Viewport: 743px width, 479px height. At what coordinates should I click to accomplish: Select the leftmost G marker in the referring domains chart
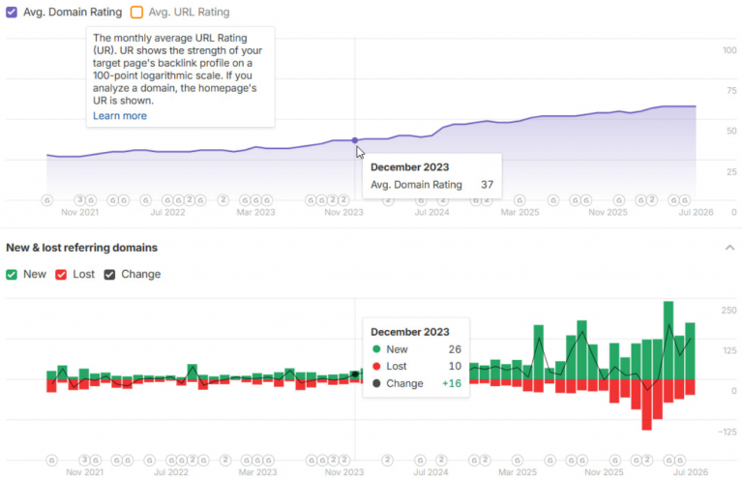click(x=51, y=460)
